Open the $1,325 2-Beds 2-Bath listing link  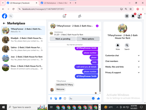click(69, 35)
